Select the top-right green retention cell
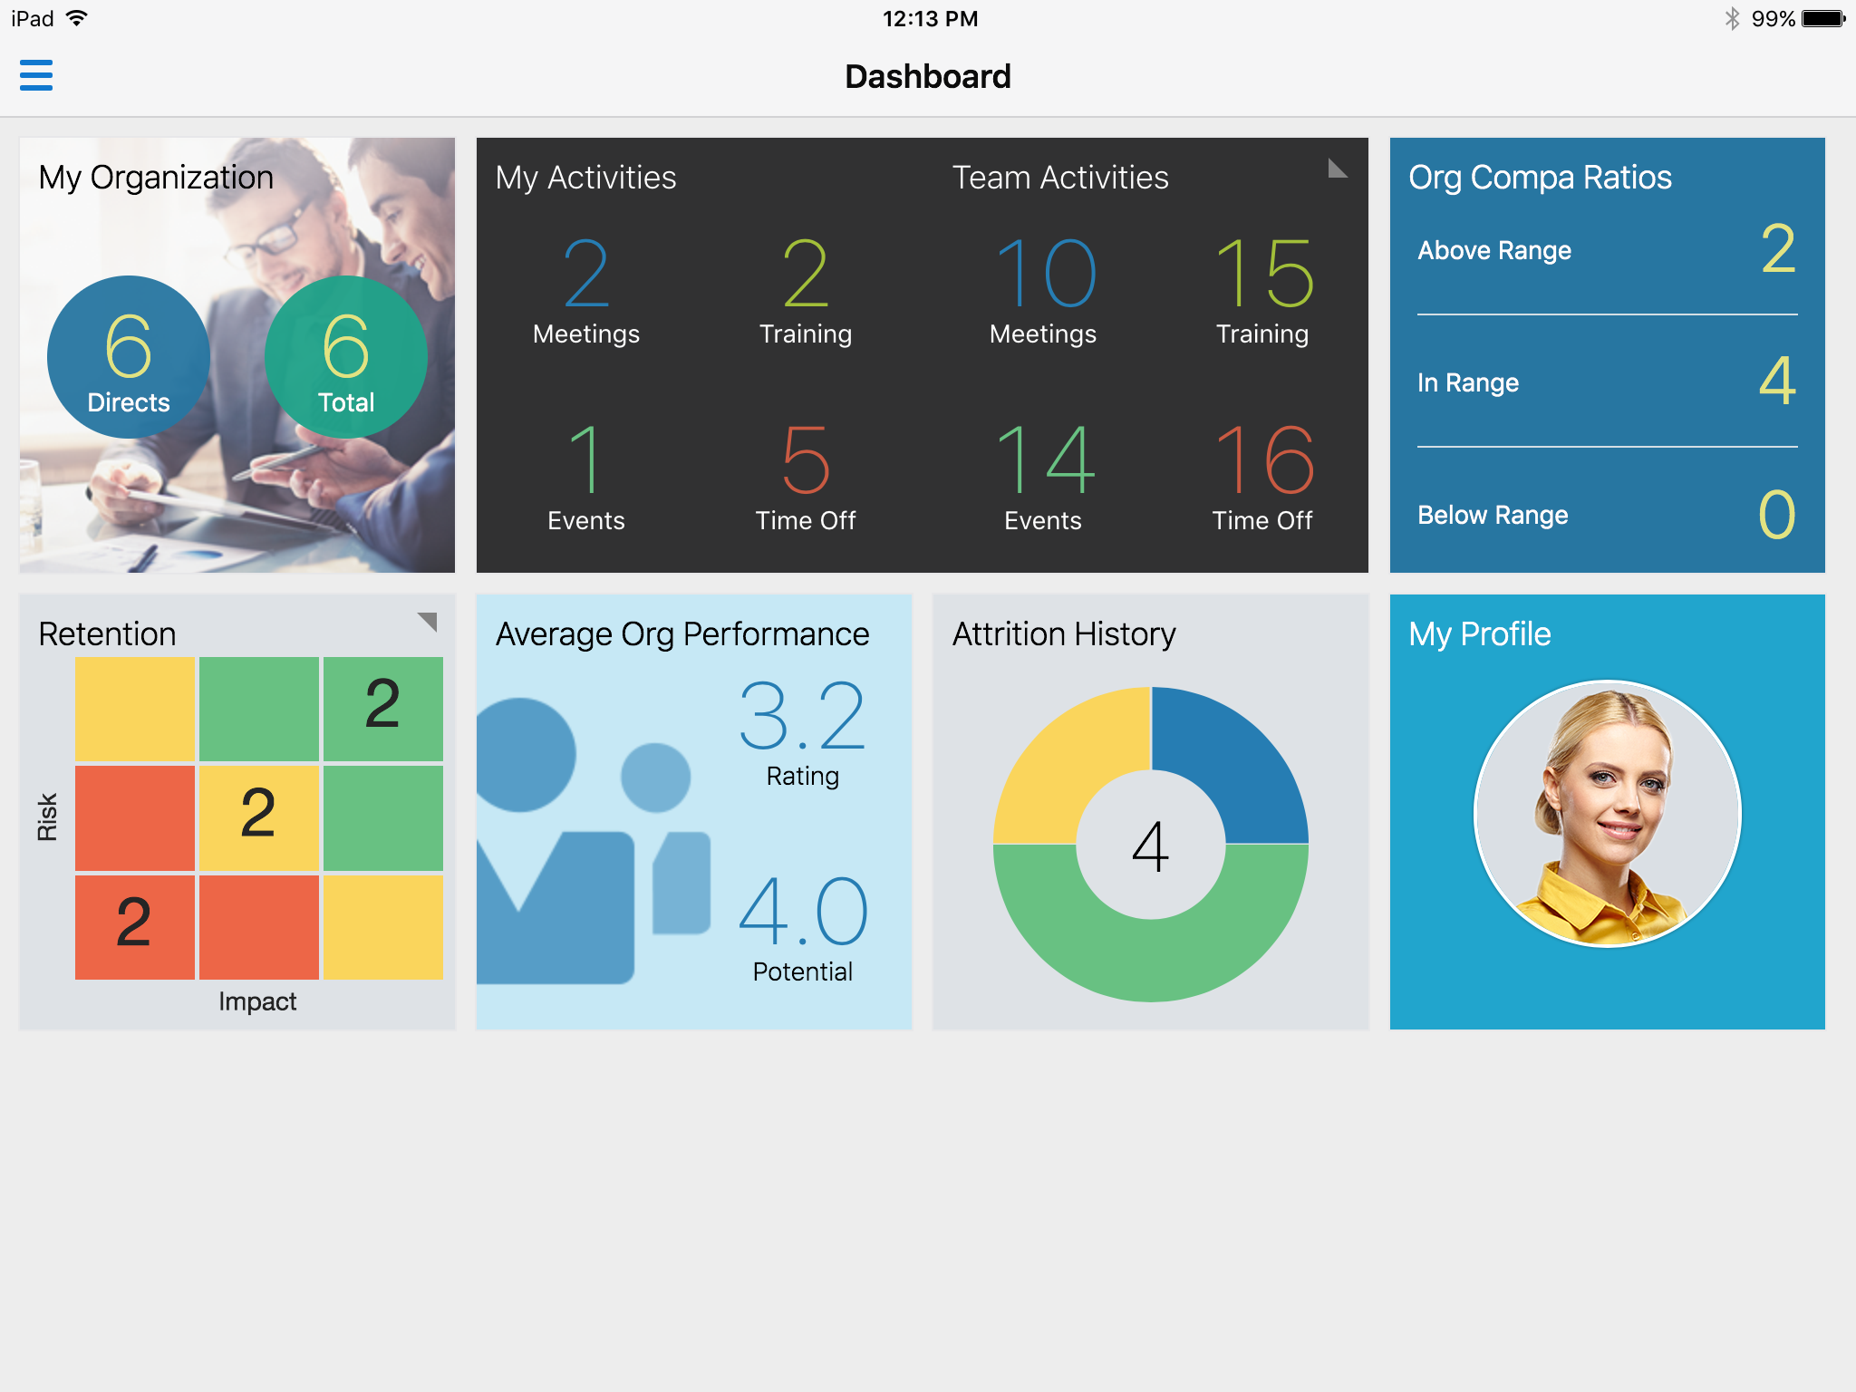 pos(382,708)
